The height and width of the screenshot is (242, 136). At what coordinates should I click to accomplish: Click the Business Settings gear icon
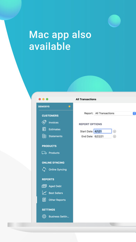tap(44, 216)
